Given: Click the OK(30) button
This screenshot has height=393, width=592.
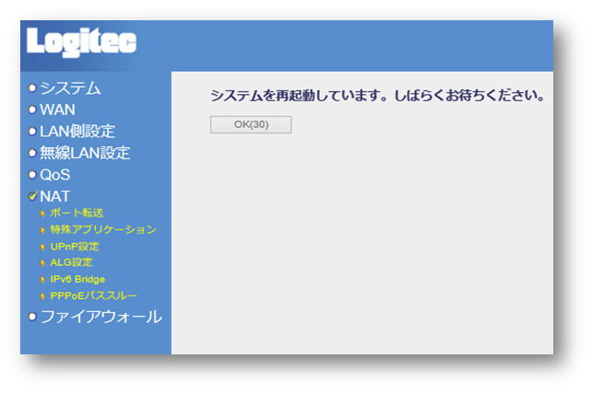Looking at the screenshot, I should pyautogui.click(x=251, y=124).
